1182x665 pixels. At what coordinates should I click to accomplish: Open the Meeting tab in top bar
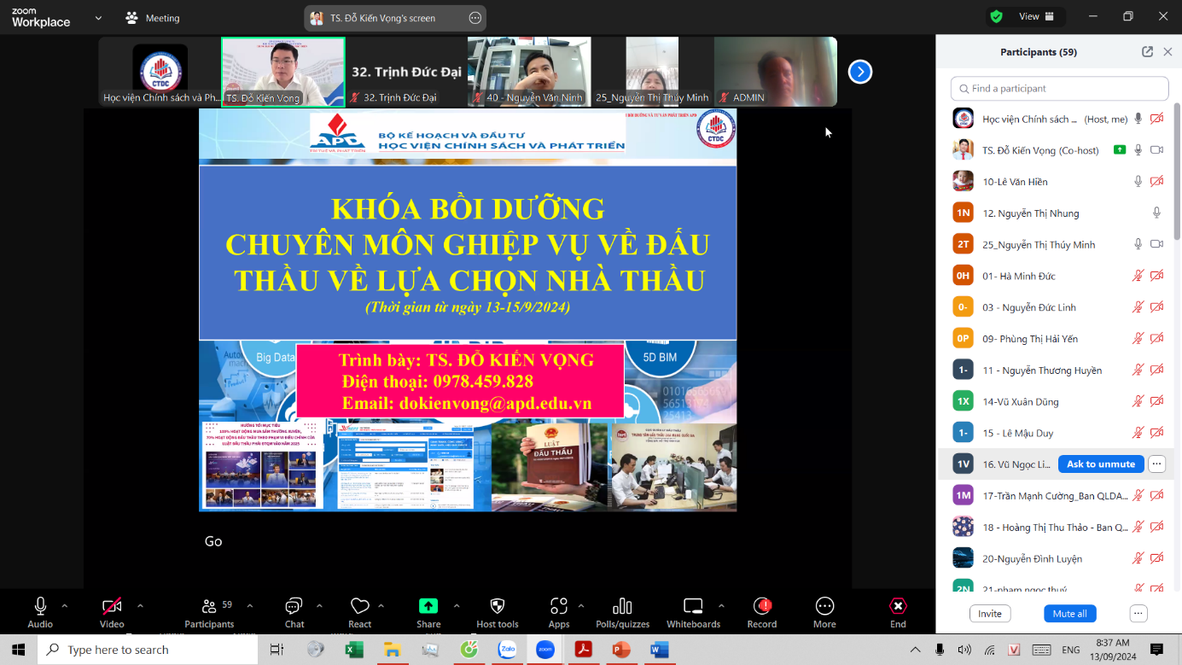click(153, 18)
